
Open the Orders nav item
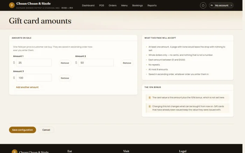click(112, 6)
